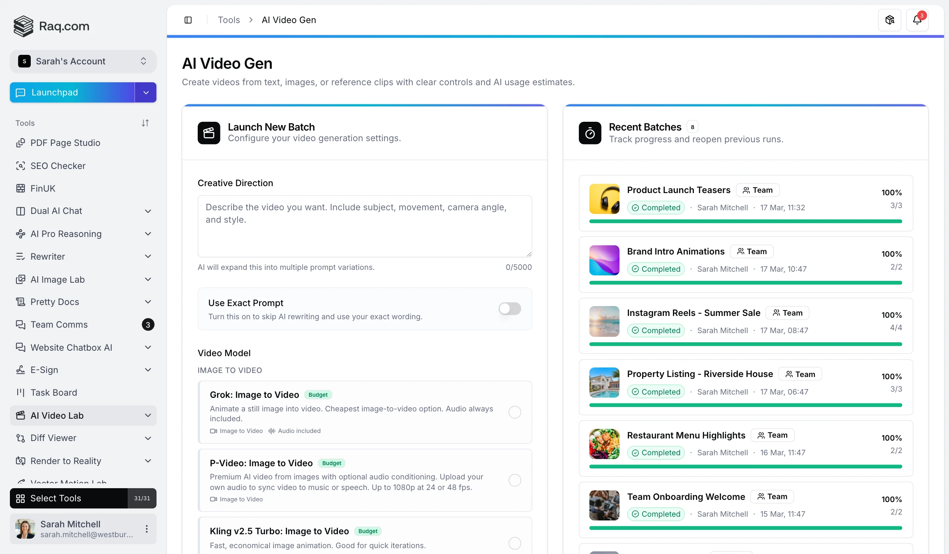
Task: Open the Sarah's Account switcher
Action: [x=83, y=61]
